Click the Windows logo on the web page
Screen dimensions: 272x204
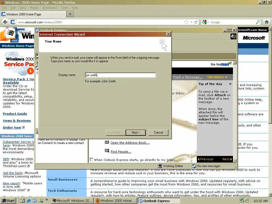[10, 33]
